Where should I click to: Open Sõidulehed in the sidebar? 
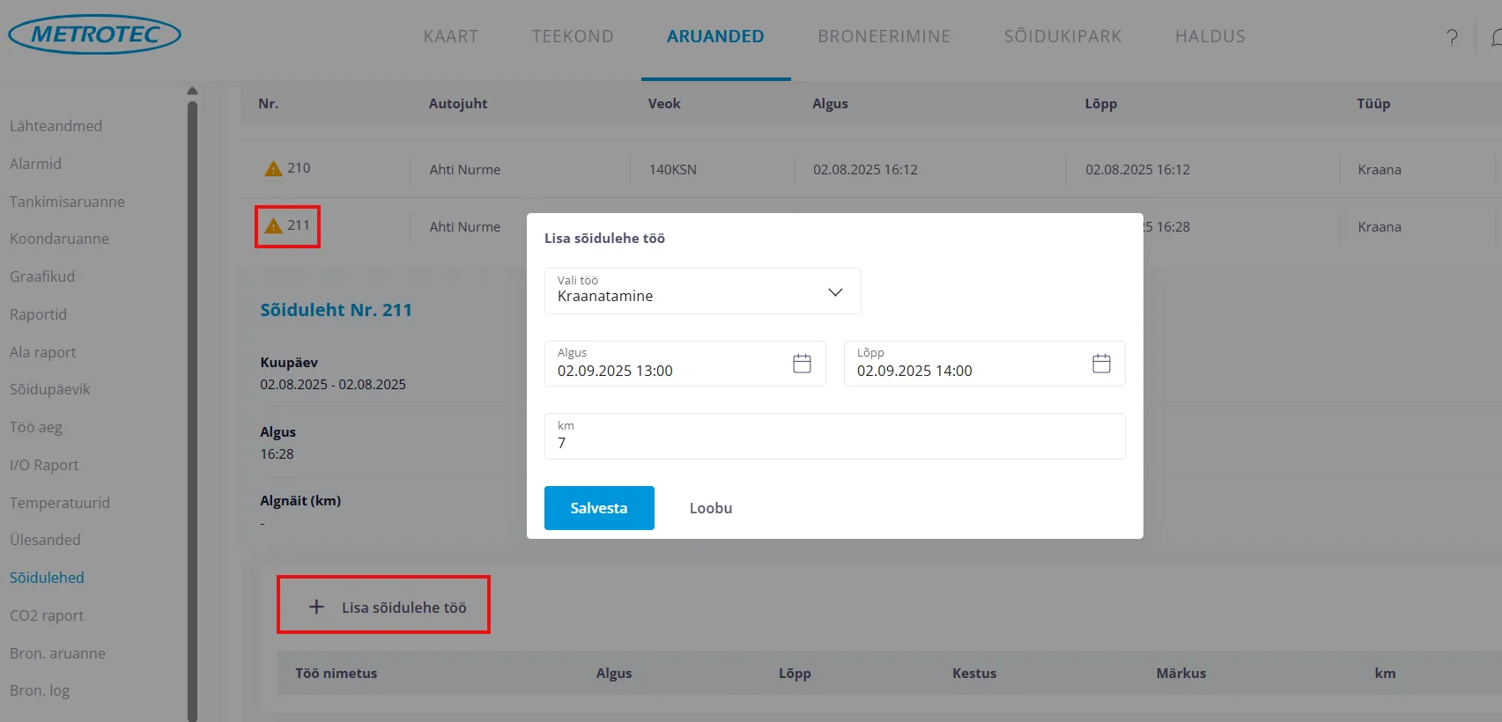47,578
